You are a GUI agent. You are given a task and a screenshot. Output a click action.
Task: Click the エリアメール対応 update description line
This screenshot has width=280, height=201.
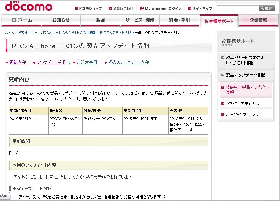pos(89,197)
